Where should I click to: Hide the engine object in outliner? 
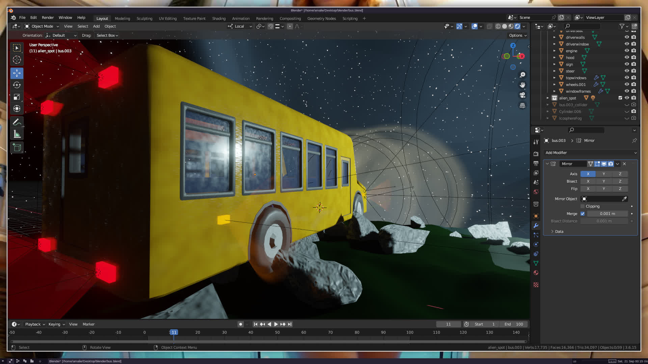click(x=627, y=51)
